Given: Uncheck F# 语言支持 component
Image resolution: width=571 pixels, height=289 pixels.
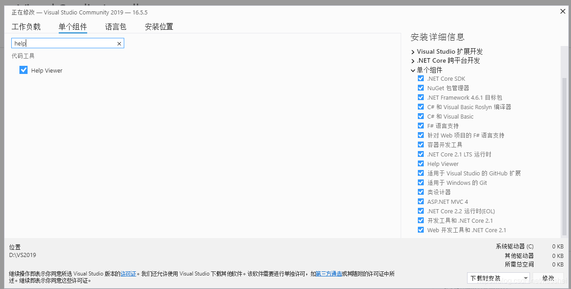Looking at the screenshot, I should [421, 126].
